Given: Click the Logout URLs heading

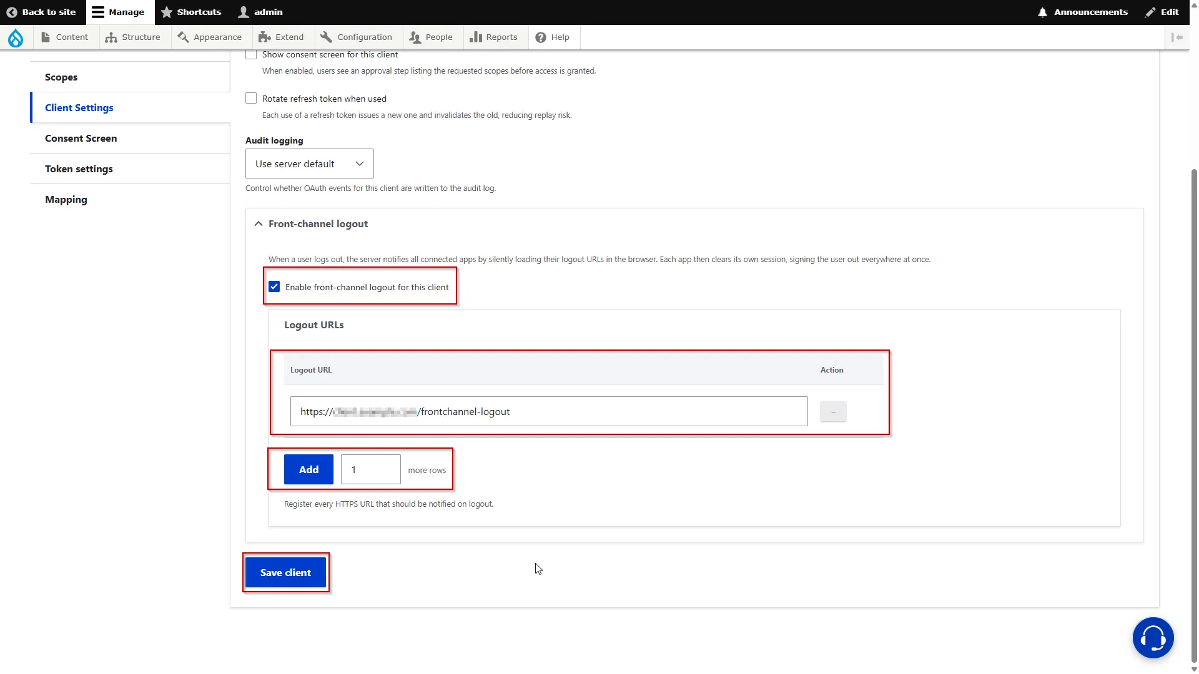Looking at the screenshot, I should click(314, 325).
